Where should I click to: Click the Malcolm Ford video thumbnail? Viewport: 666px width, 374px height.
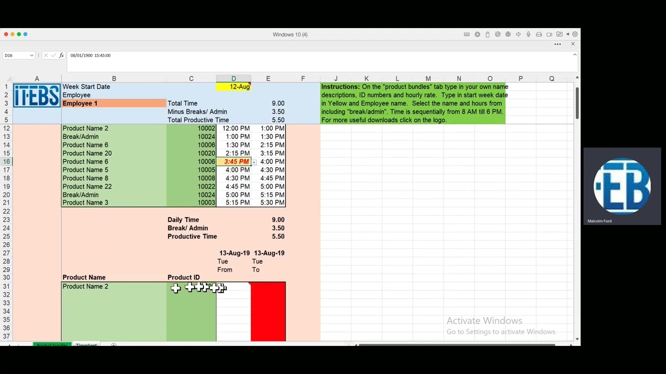click(622, 186)
